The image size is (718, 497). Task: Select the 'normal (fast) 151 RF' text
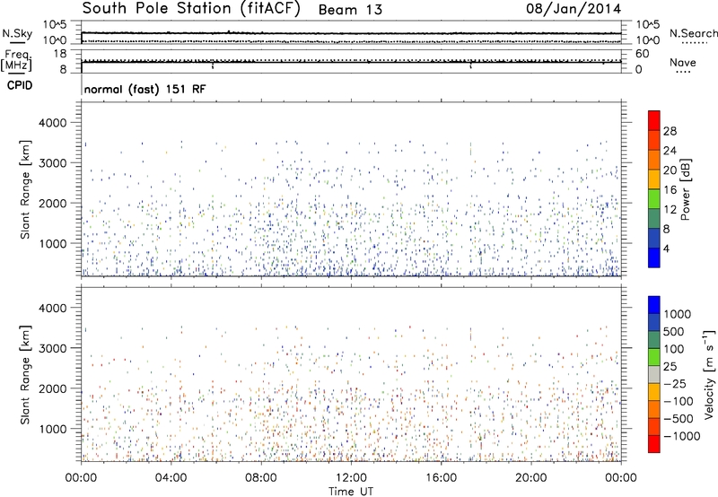click(x=144, y=89)
